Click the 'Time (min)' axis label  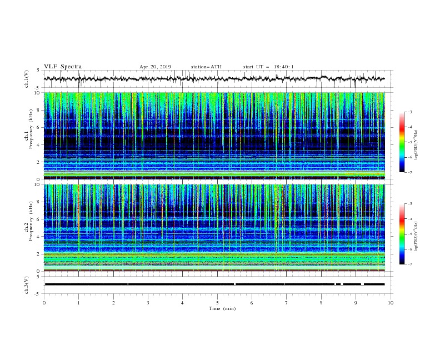[222, 308]
